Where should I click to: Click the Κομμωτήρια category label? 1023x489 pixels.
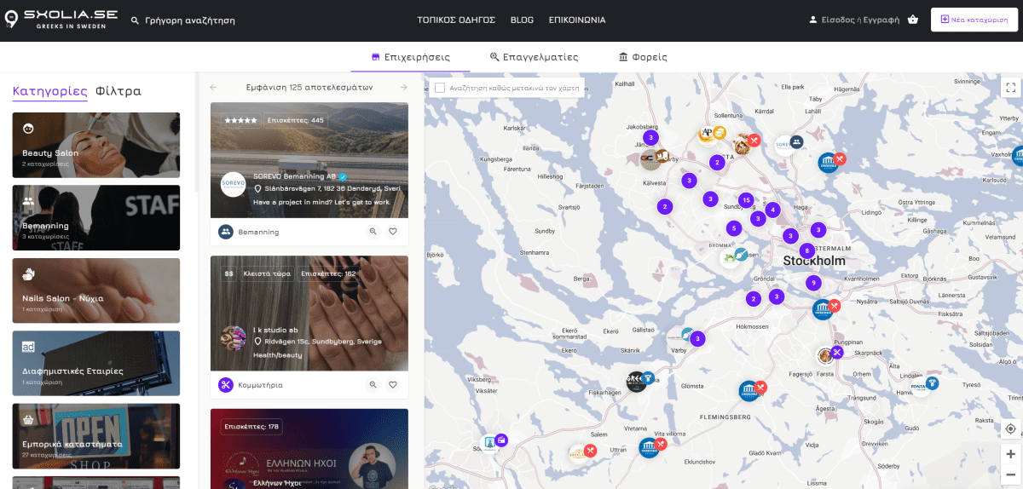click(260, 385)
